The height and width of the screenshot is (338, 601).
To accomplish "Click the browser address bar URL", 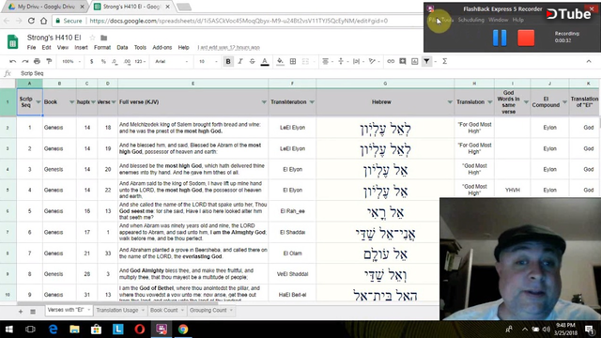I will pyautogui.click(x=239, y=21).
